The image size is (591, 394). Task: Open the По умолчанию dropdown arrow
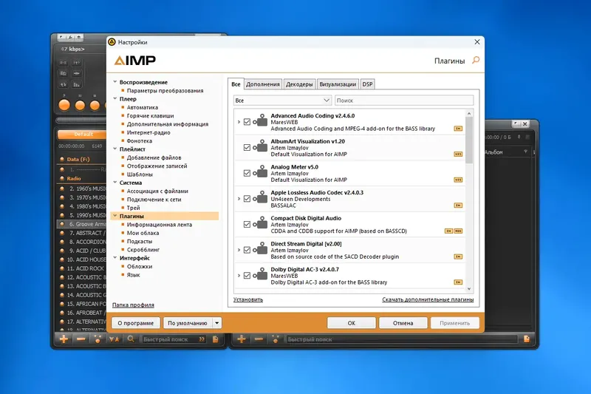click(x=217, y=323)
